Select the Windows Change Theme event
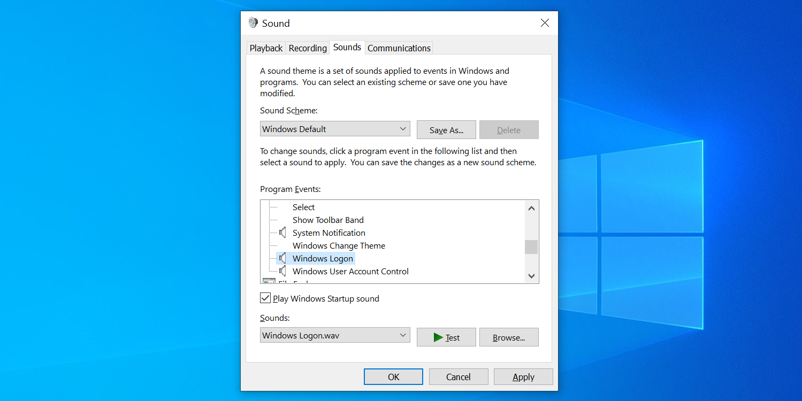This screenshot has height=401, width=802. pos(338,245)
